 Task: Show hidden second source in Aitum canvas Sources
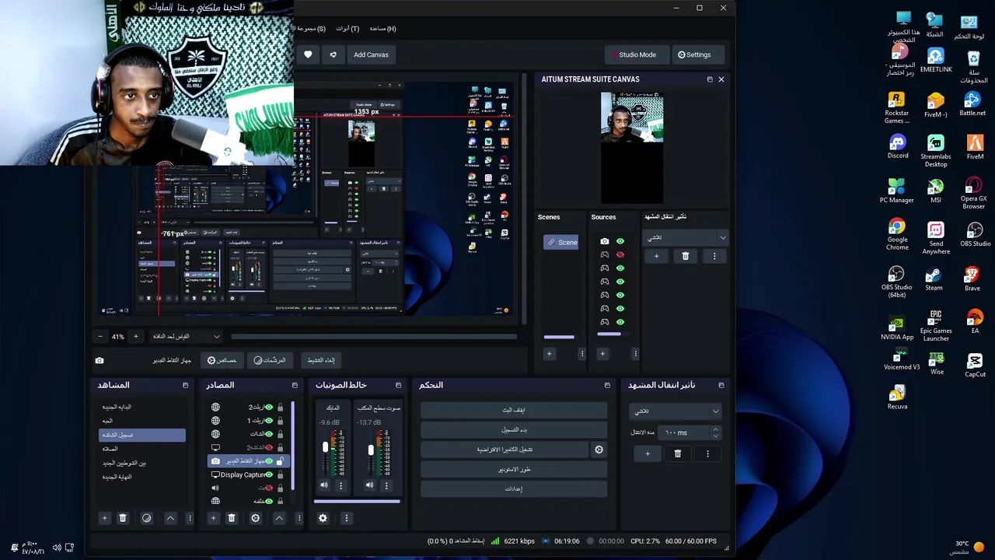(620, 255)
